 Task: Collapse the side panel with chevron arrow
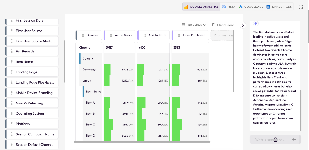(243, 25)
